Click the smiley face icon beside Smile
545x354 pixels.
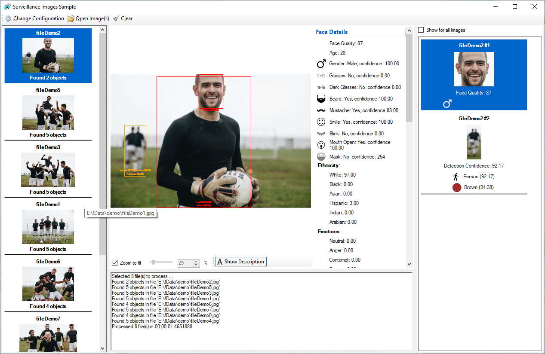click(x=321, y=122)
